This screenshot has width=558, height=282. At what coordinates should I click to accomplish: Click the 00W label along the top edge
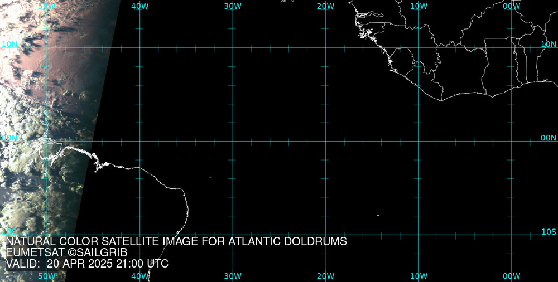pos(512,6)
